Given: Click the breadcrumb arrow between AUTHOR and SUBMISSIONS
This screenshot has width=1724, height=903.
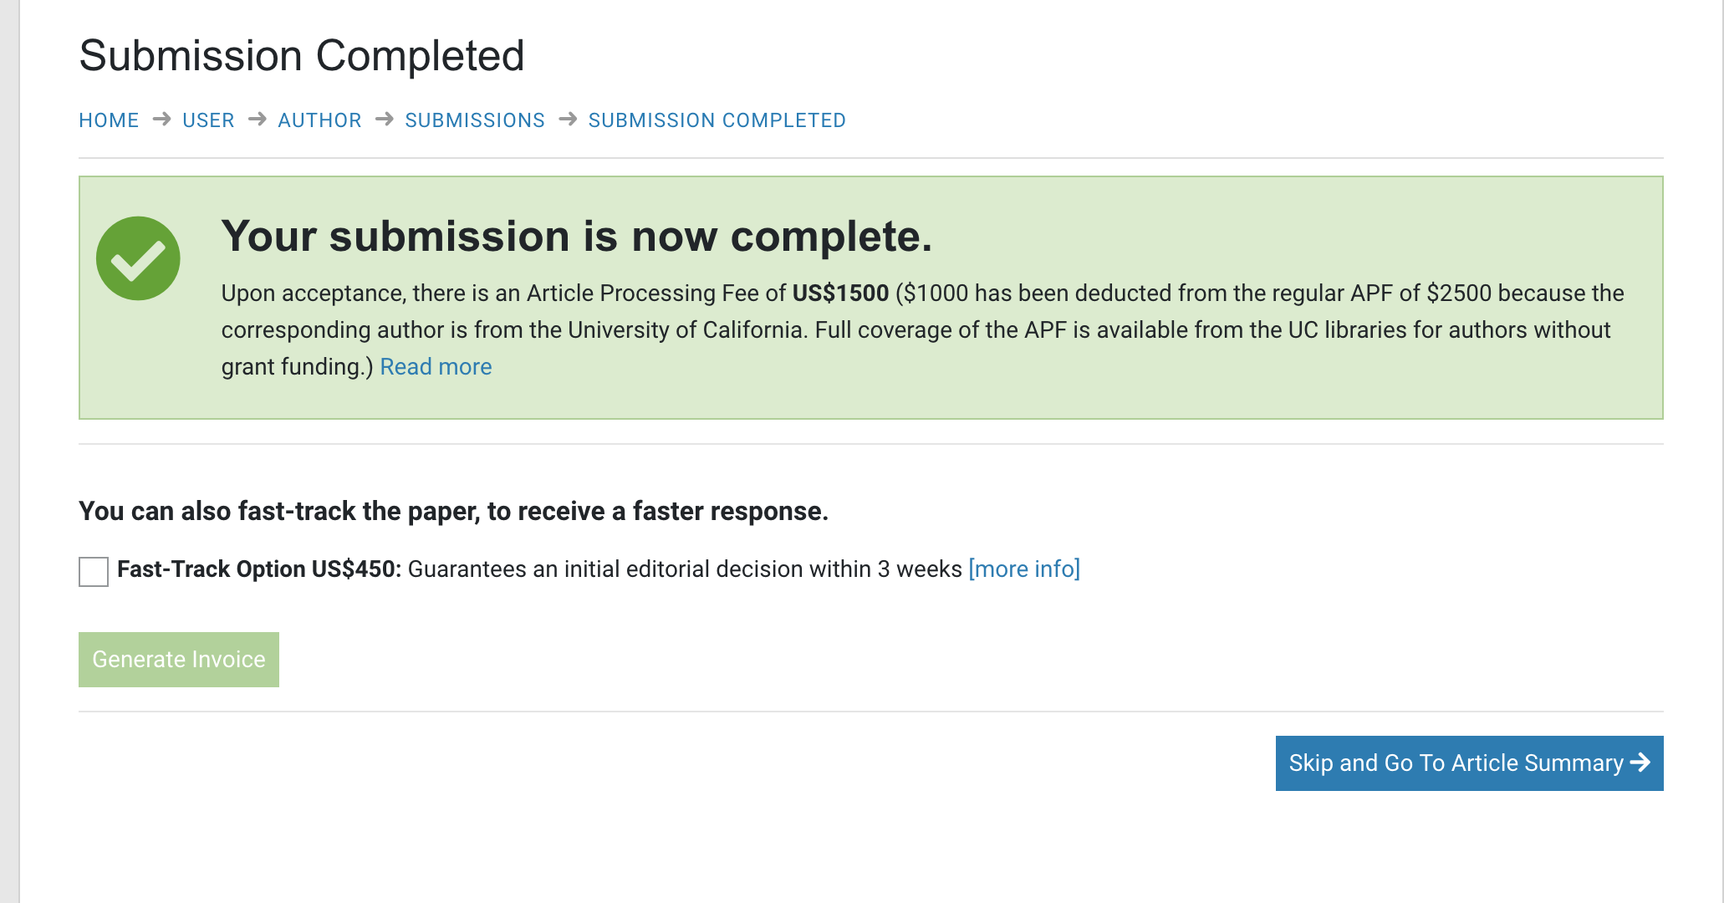Looking at the screenshot, I should [384, 120].
